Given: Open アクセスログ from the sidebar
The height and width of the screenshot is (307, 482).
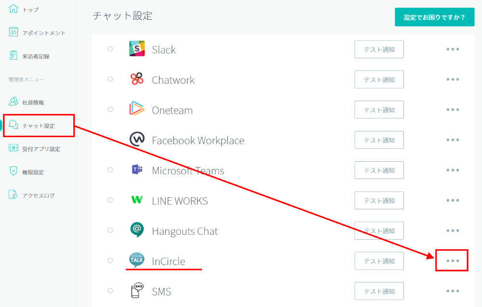Looking at the screenshot, I should coord(38,195).
